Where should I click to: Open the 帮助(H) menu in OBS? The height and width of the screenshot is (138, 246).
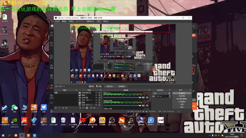click(x=106, y=21)
